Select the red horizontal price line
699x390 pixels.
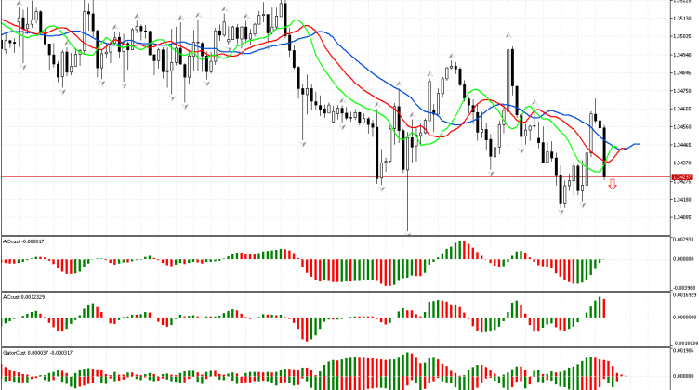click(x=279, y=176)
